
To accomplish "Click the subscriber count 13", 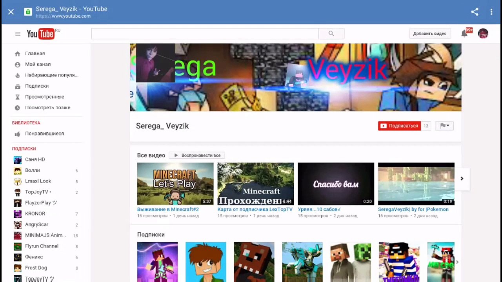I will point(426,126).
